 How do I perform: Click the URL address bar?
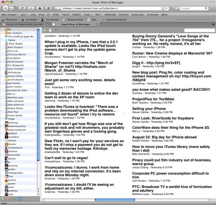point(111,8)
